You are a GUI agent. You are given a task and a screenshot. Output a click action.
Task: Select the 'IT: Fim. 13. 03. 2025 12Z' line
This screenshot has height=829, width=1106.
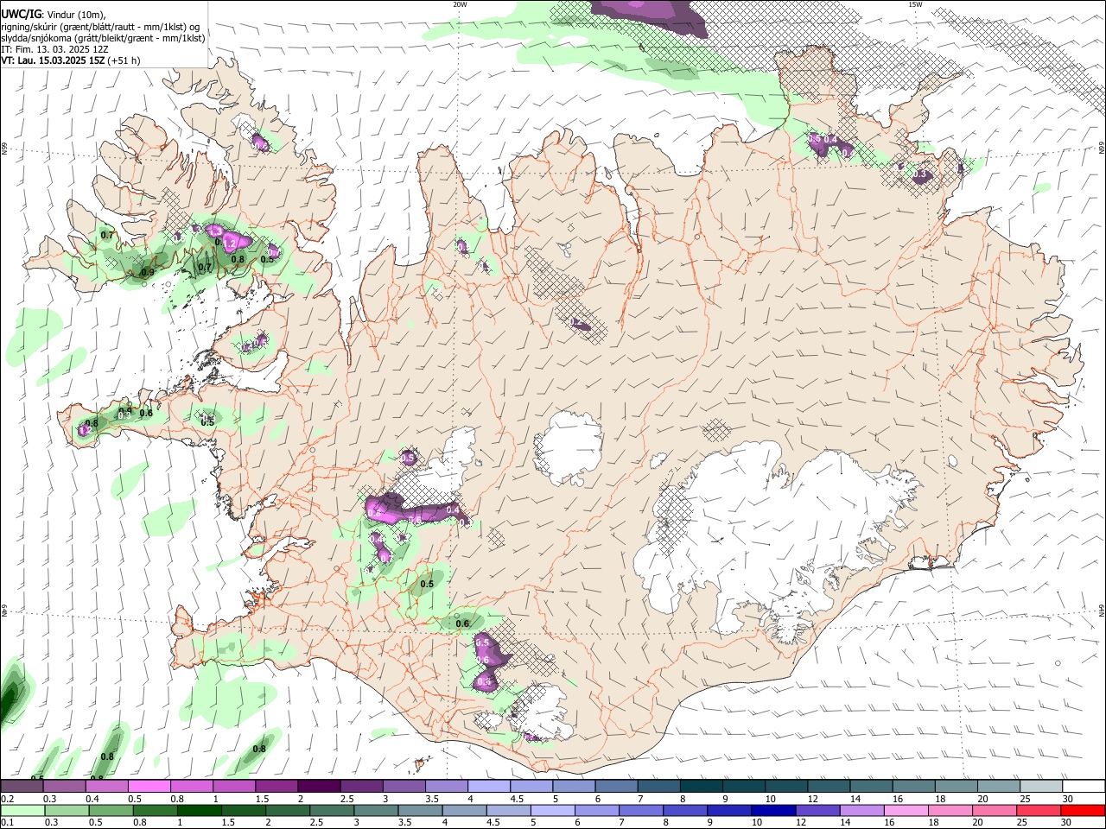click(x=55, y=49)
